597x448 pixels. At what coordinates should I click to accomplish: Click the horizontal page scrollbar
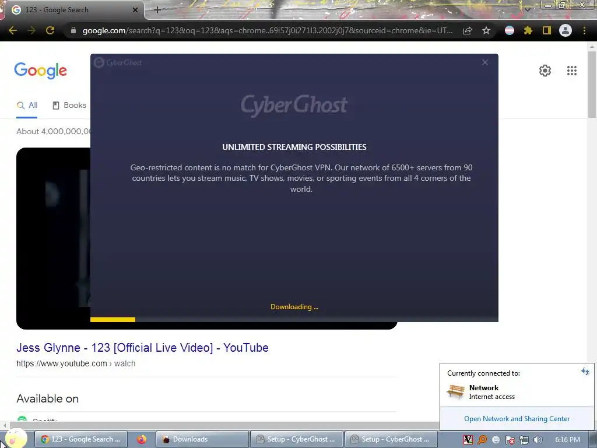[224, 425]
